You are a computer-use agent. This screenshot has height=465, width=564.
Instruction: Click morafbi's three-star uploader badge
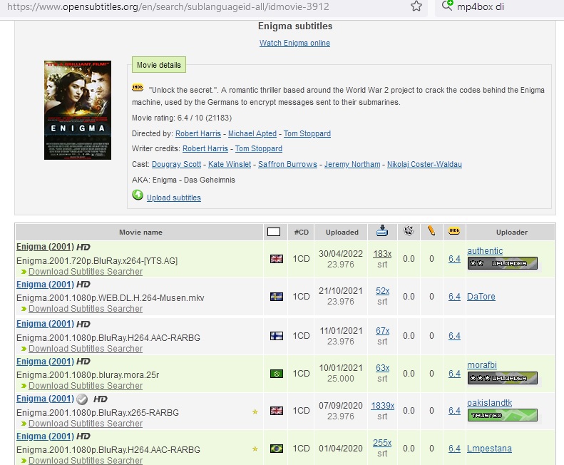[x=503, y=378]
